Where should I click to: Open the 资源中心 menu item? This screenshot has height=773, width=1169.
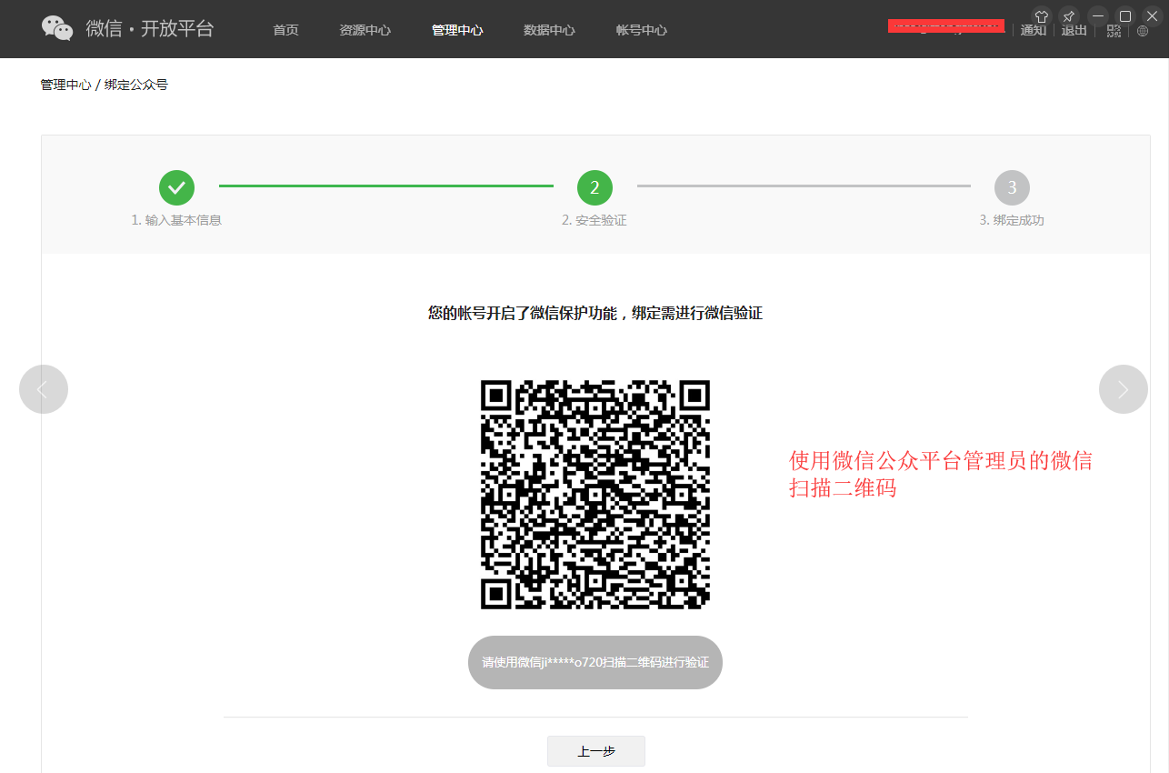click(365, 30)
